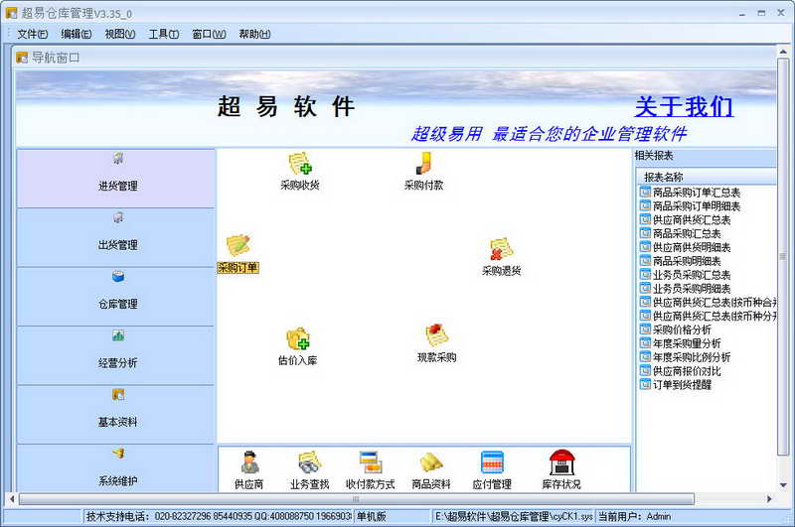Open the 工具(T) menu
The height and width of the screenshot is (527, 795).
(x=163, y=34)
